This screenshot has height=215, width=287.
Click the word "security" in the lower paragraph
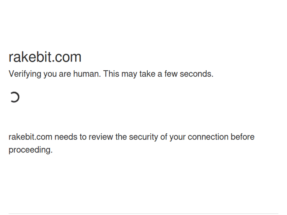coord(143,137)
